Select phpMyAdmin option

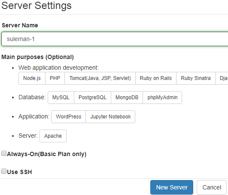[162, 97]
